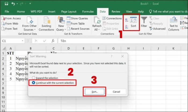Click the Sort Warning help question mark
The height and width of the screenshot is (112, 188).
point(111,56)
